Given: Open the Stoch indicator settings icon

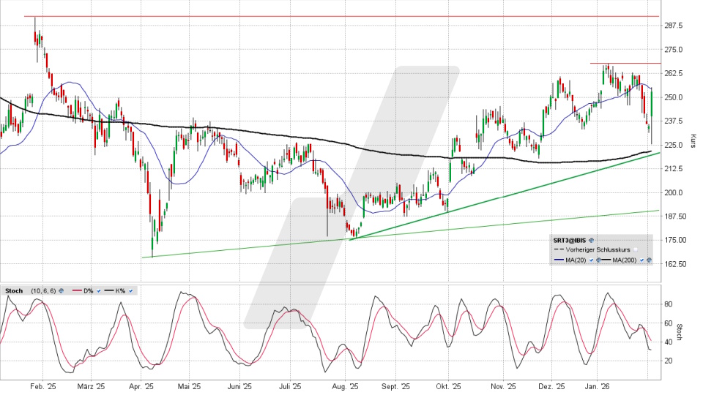Looking at the screenshot, I should point(61,291).
